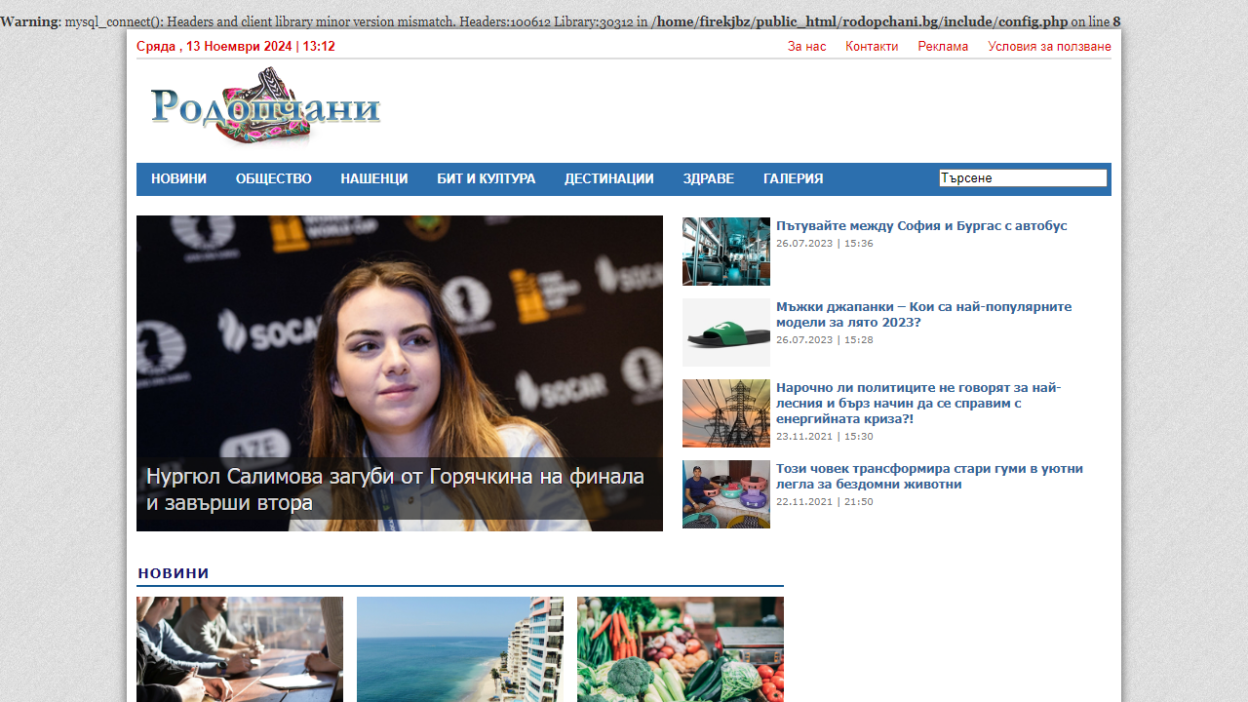1248x702 pixels.
Task: Select БИТ И КУЛТУРА in the navigation bar
Action: [x=486, y=179]
